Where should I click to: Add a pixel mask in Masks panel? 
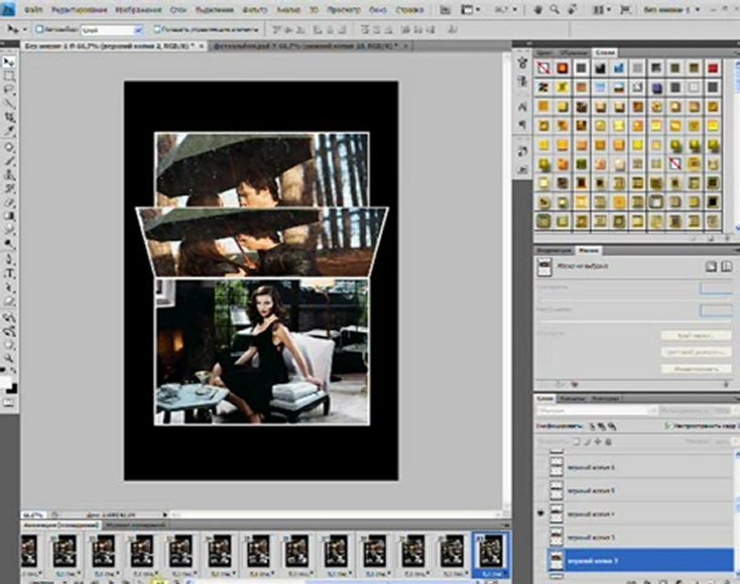coord(711,267)
